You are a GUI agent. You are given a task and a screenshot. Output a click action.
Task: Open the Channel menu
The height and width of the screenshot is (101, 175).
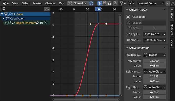[x=50, y=3]
